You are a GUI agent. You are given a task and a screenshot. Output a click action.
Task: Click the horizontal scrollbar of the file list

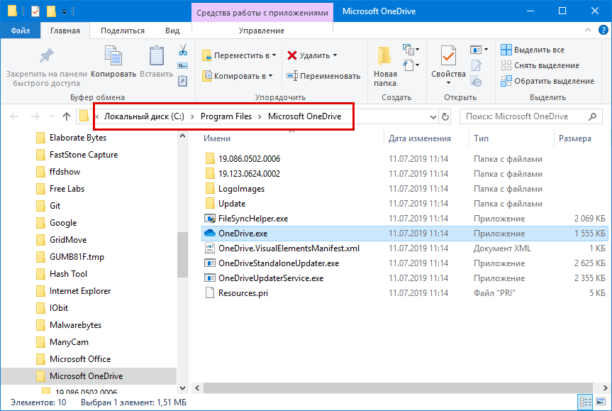coord(398,388)
